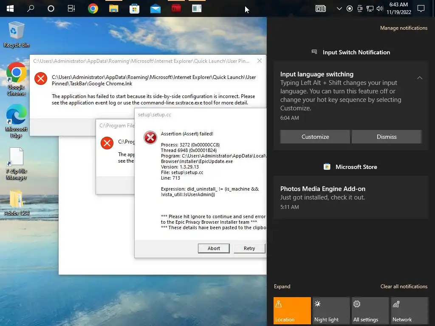Expand the quick actions panel
Viewport: 435px width, 326px height.
[x=282, y=287]
